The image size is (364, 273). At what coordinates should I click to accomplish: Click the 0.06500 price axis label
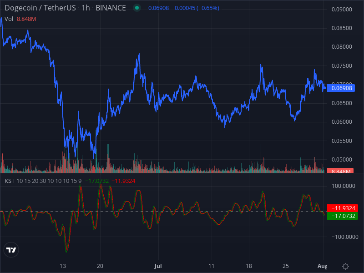coord(342,103)
